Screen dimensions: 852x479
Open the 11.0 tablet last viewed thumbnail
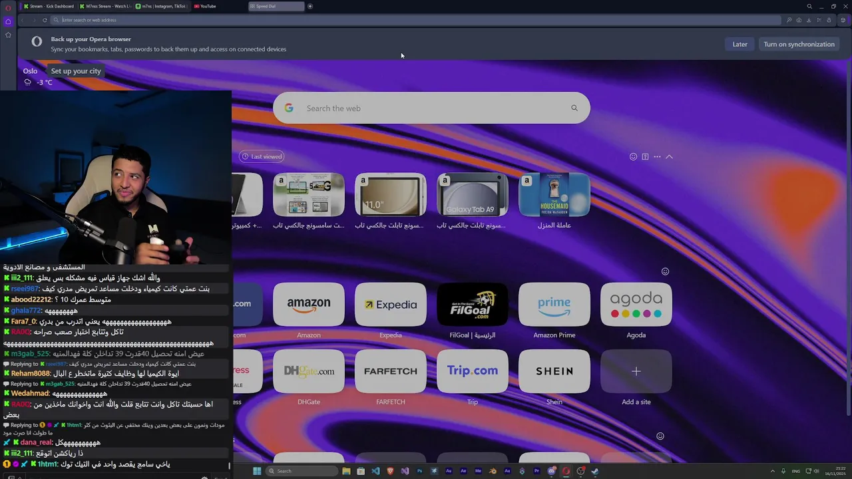point(391,195)
